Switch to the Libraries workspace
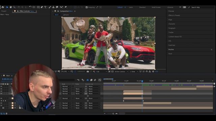Viewport: 216px width, 121px height. tap(170, 7)
